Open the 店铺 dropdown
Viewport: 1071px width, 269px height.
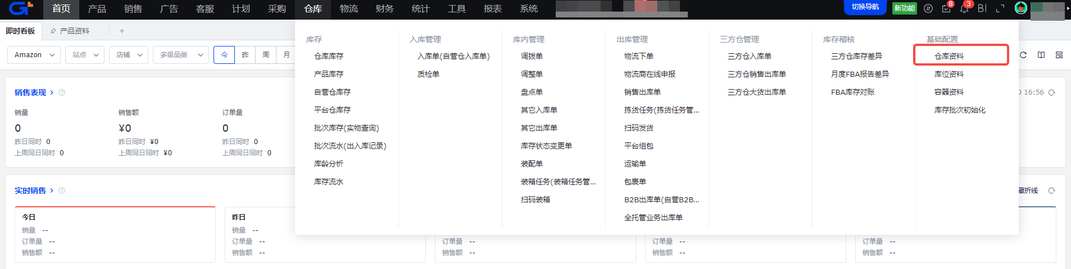(x=129, y=55)
